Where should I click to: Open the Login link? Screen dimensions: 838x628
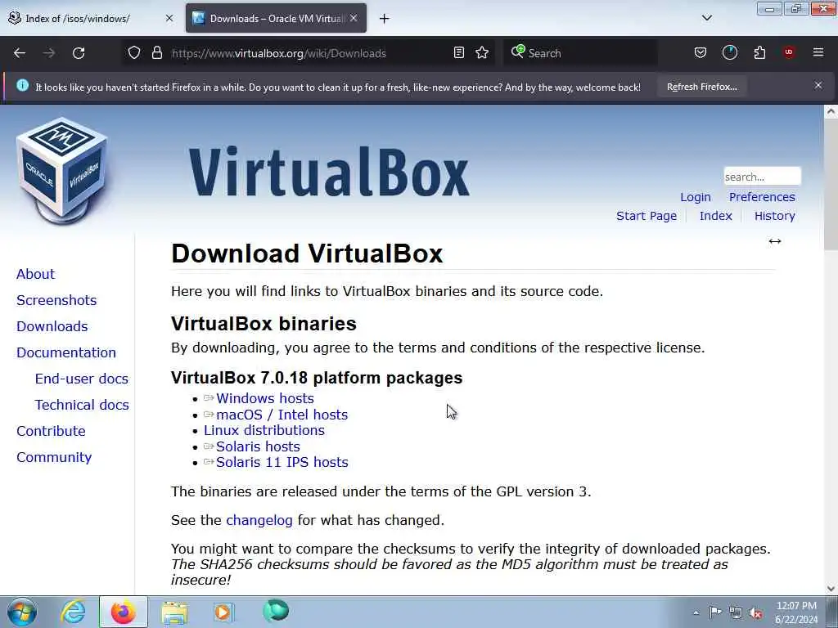click(696, 197)
